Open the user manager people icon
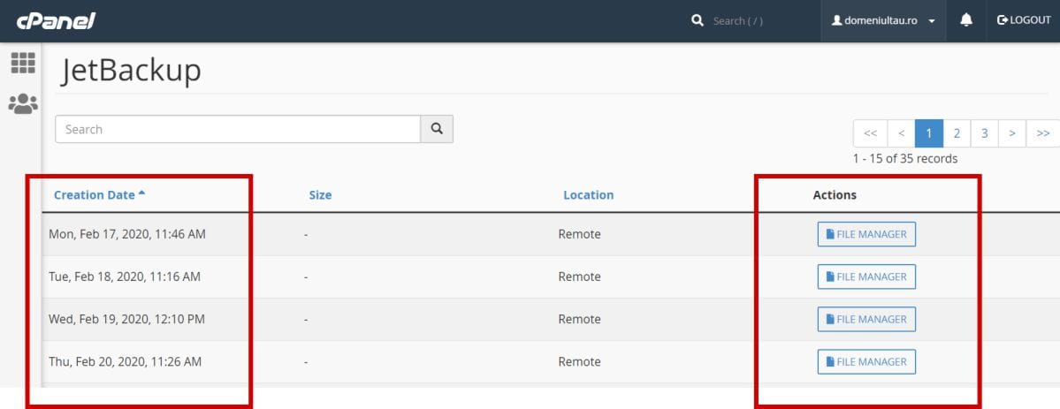Viewport: 1060px width, 409px height. click(x=23, y=103)
